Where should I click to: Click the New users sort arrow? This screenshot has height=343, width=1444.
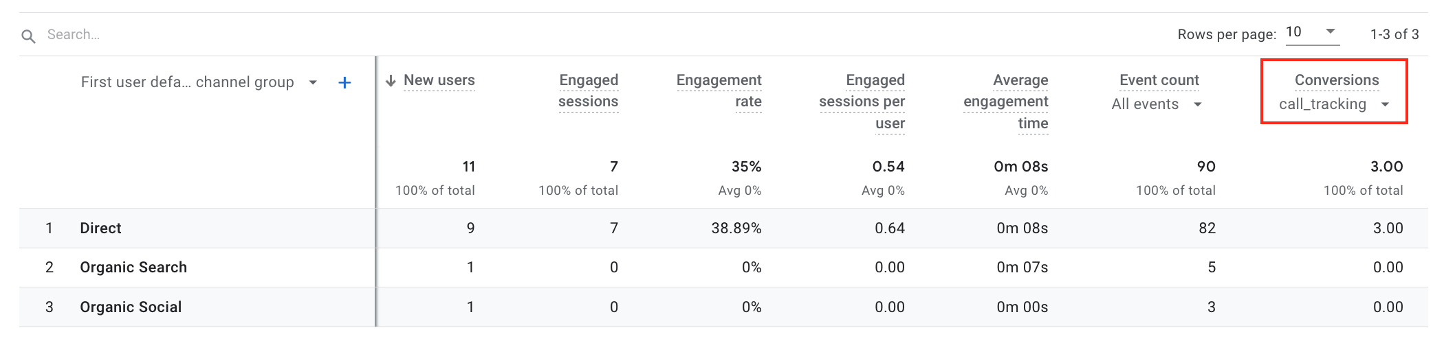point(391,81)
